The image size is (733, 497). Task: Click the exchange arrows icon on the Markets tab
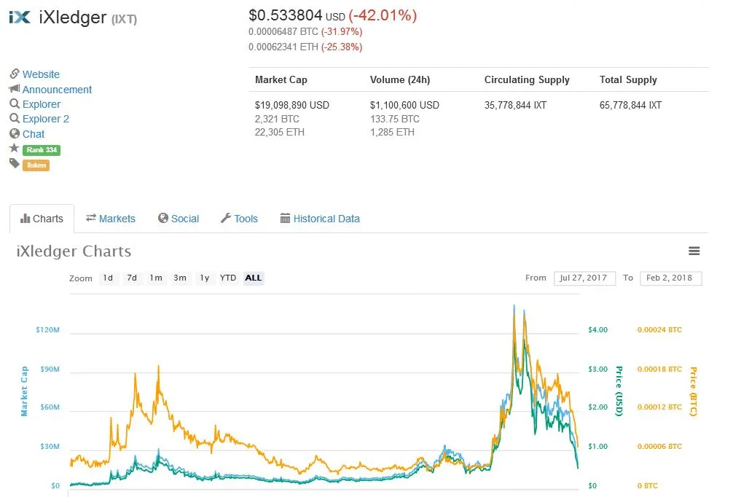pos(90,218)
